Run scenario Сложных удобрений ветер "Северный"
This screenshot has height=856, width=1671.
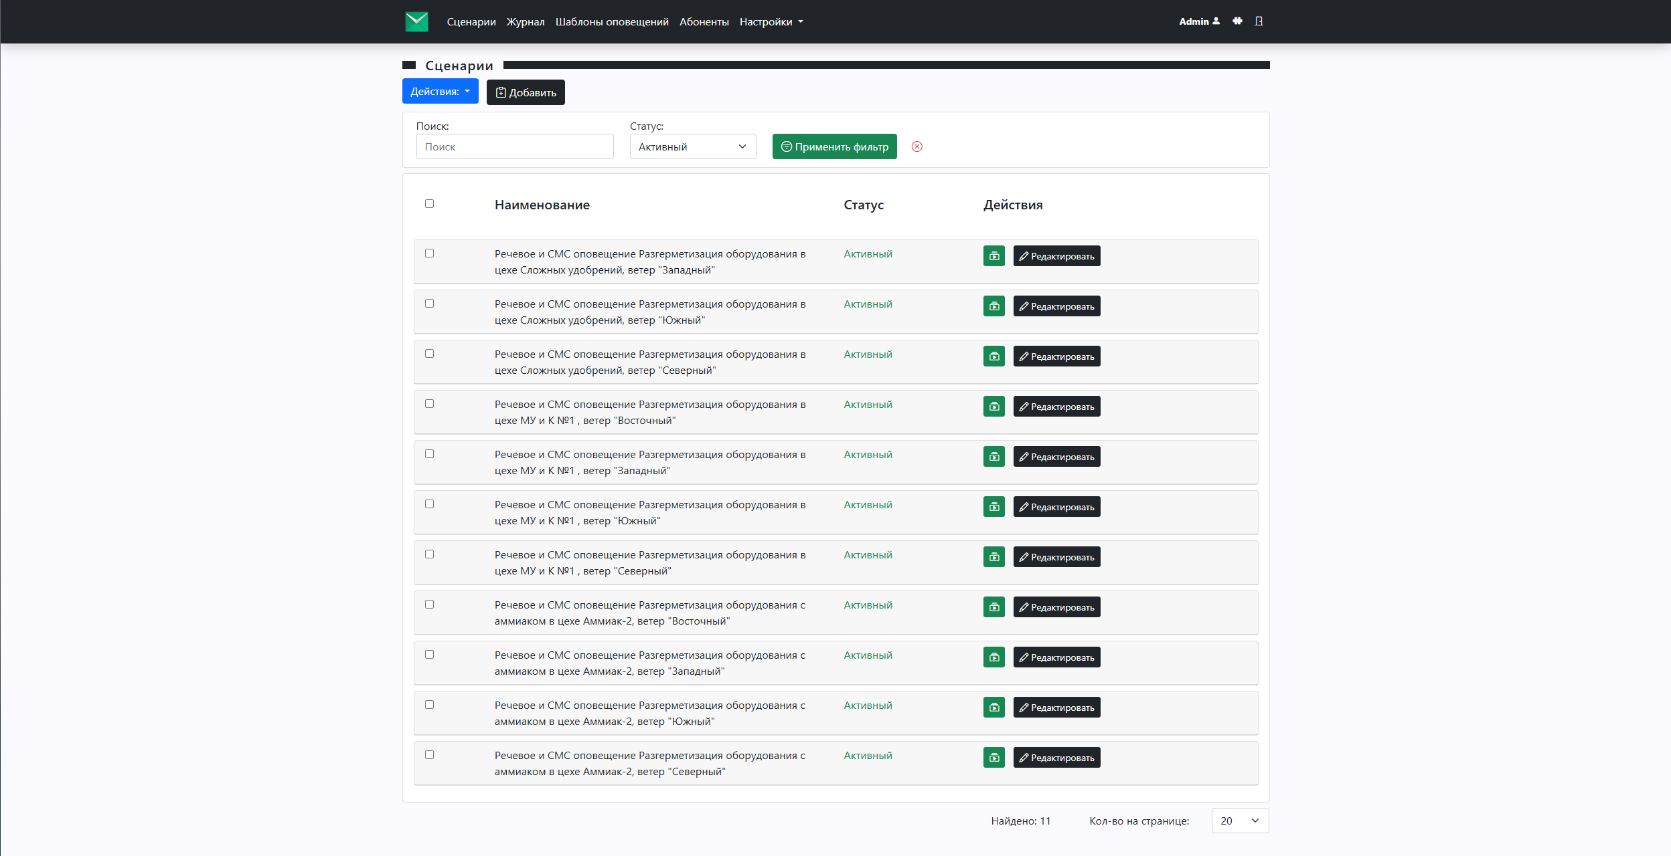click(994, 356)
